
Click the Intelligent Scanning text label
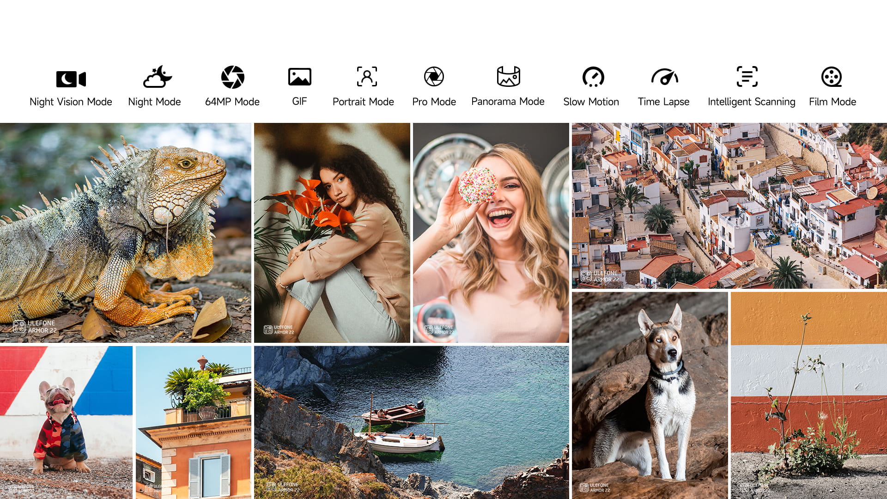click(x=751, y=102)
